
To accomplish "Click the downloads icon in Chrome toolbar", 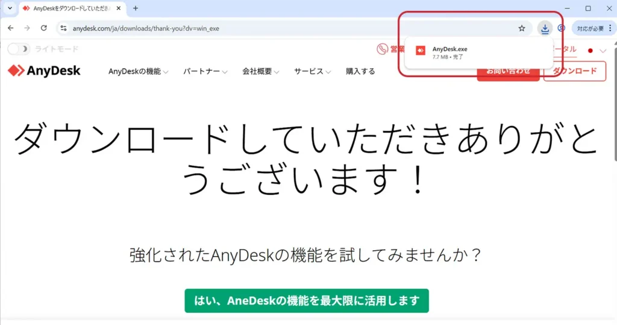I will pyautogui.click(x=545, y=28).
